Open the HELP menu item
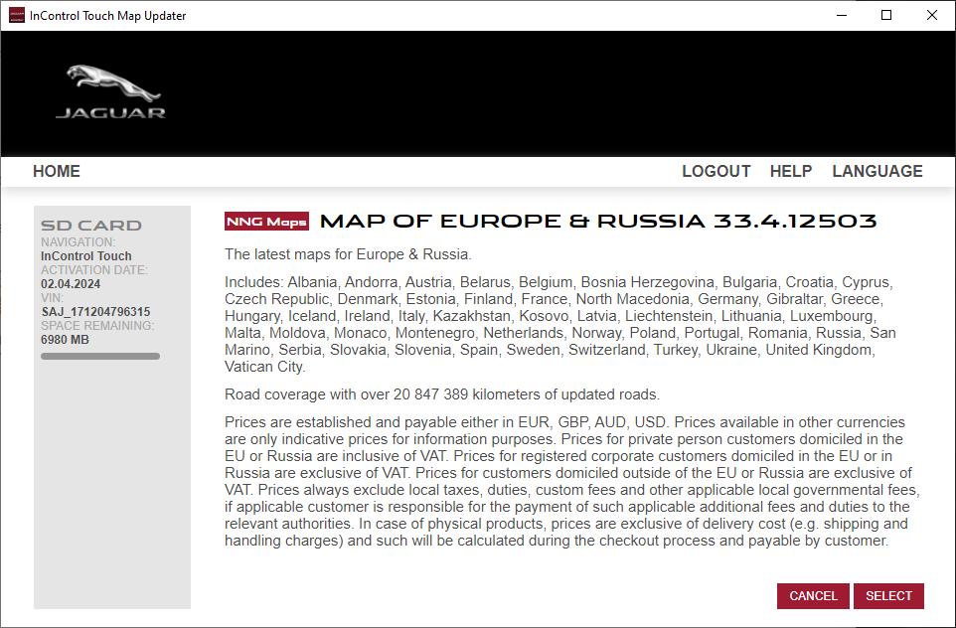Image resolution: width=956 pixels, height=628 pixels. [x=791, y=171]
